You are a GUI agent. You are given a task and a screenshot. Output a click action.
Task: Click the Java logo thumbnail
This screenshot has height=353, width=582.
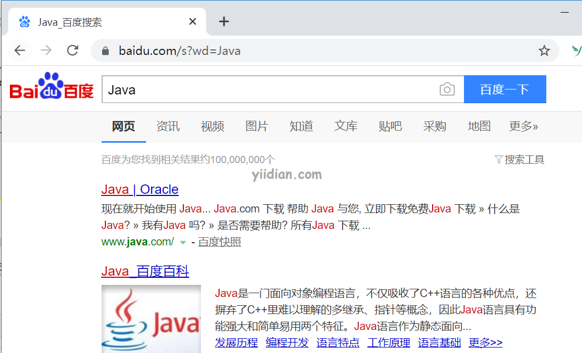(151, 319)
